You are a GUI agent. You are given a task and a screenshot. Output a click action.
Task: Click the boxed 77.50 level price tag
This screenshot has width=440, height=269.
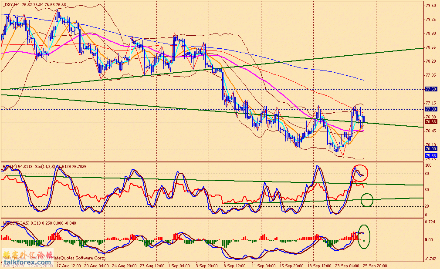tap(431, 89)
